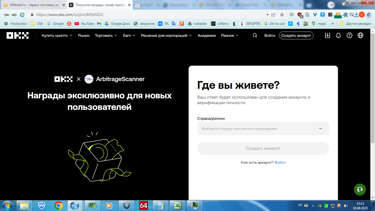The image size is (375, 211).
Task: Open the rutracker bookmark
Action: click(197, 24)
